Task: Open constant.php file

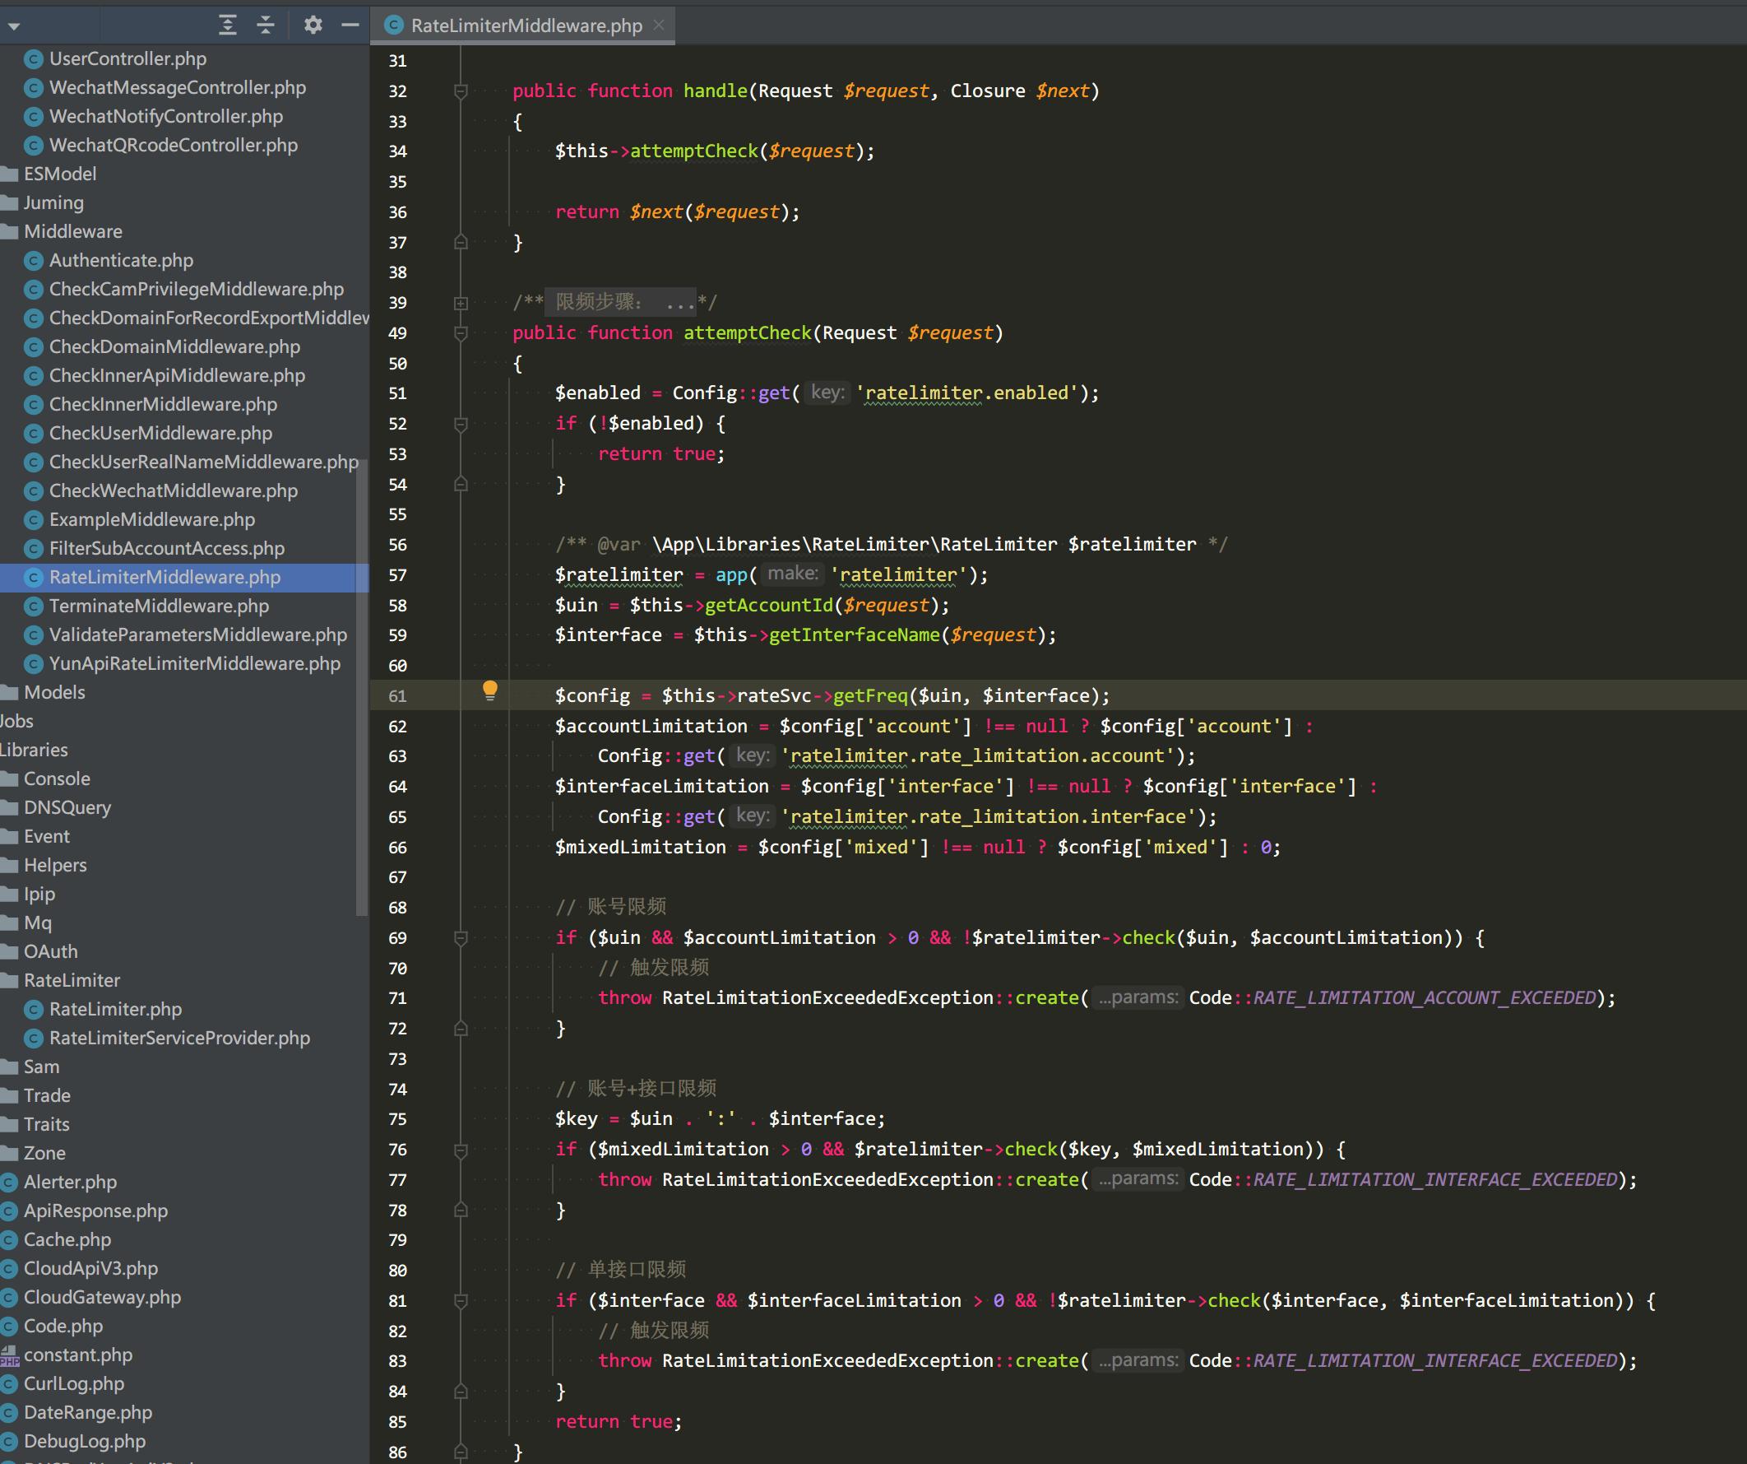Action: [77, 1355]
